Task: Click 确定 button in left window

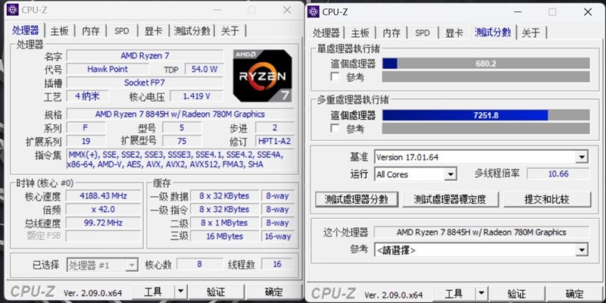Action: 273,292
